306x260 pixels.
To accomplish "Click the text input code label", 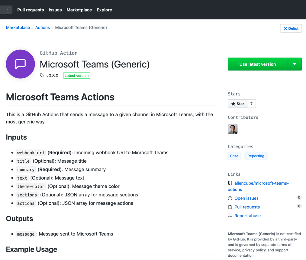I will coord(22,178).
